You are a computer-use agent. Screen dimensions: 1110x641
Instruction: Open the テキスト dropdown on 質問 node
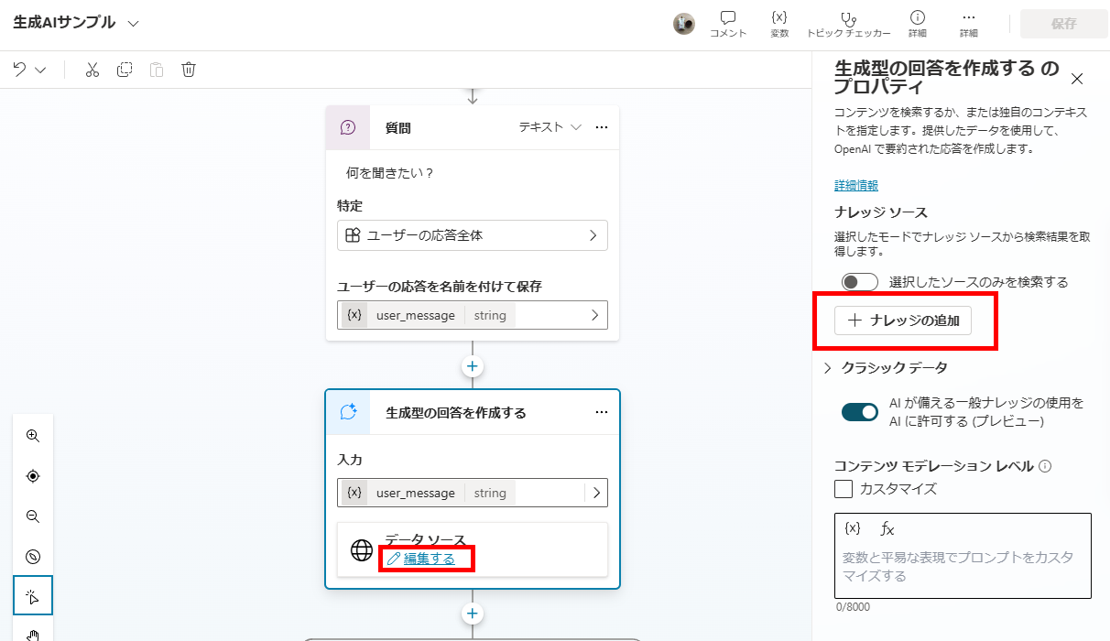550,127
